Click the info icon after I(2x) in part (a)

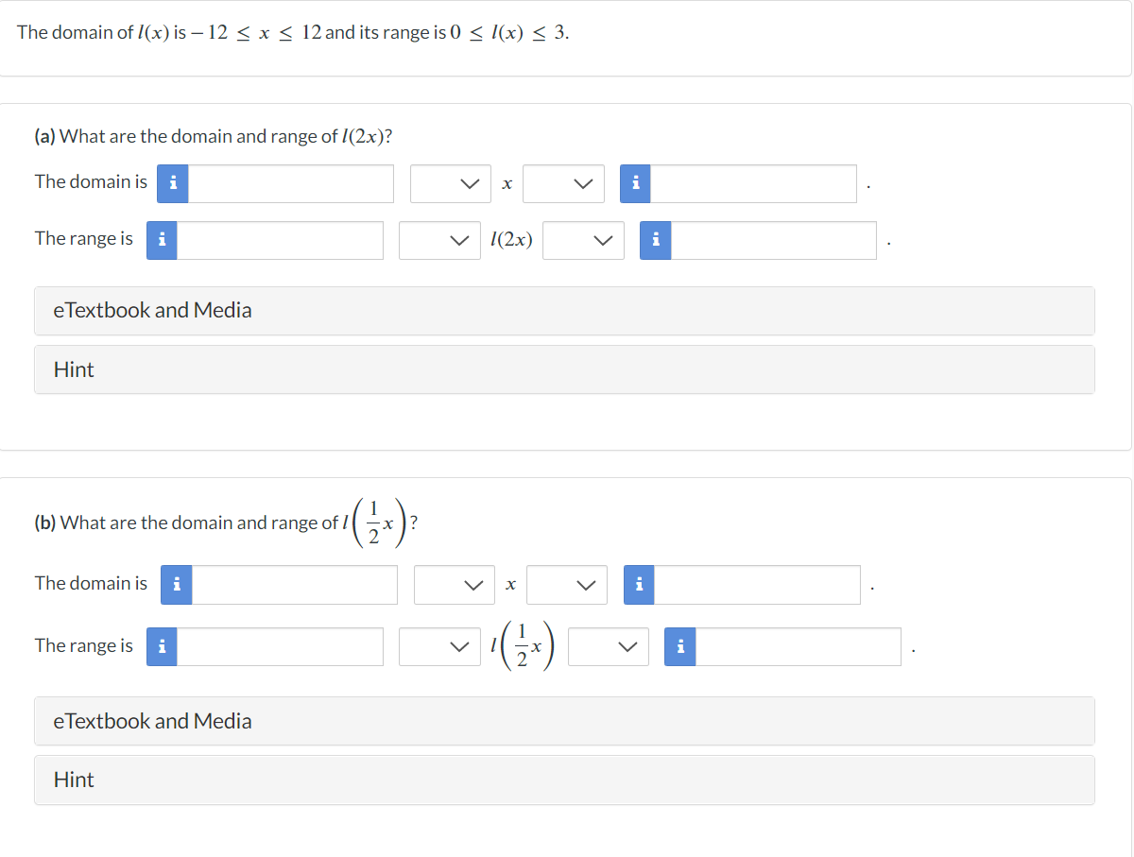click(x=655, y=240)
